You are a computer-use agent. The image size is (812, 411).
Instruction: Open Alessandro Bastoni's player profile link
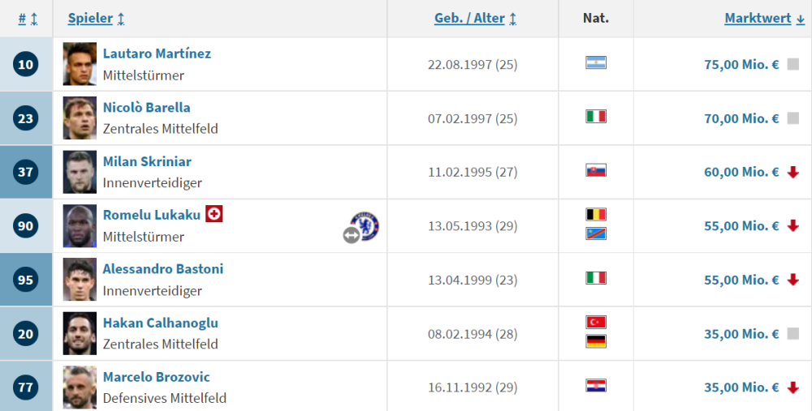pyautogui.click(x=163, y=269)
